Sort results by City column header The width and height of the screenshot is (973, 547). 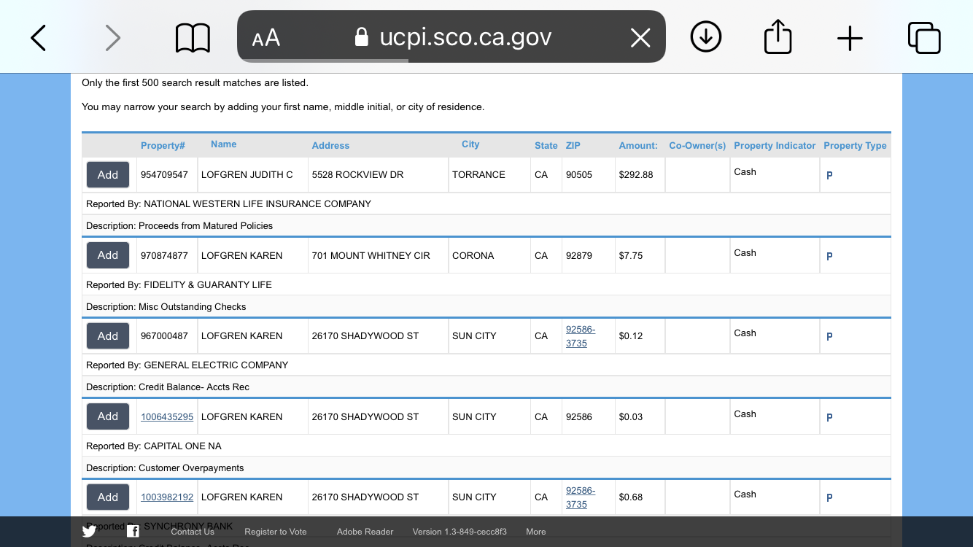tap(470, 144)
